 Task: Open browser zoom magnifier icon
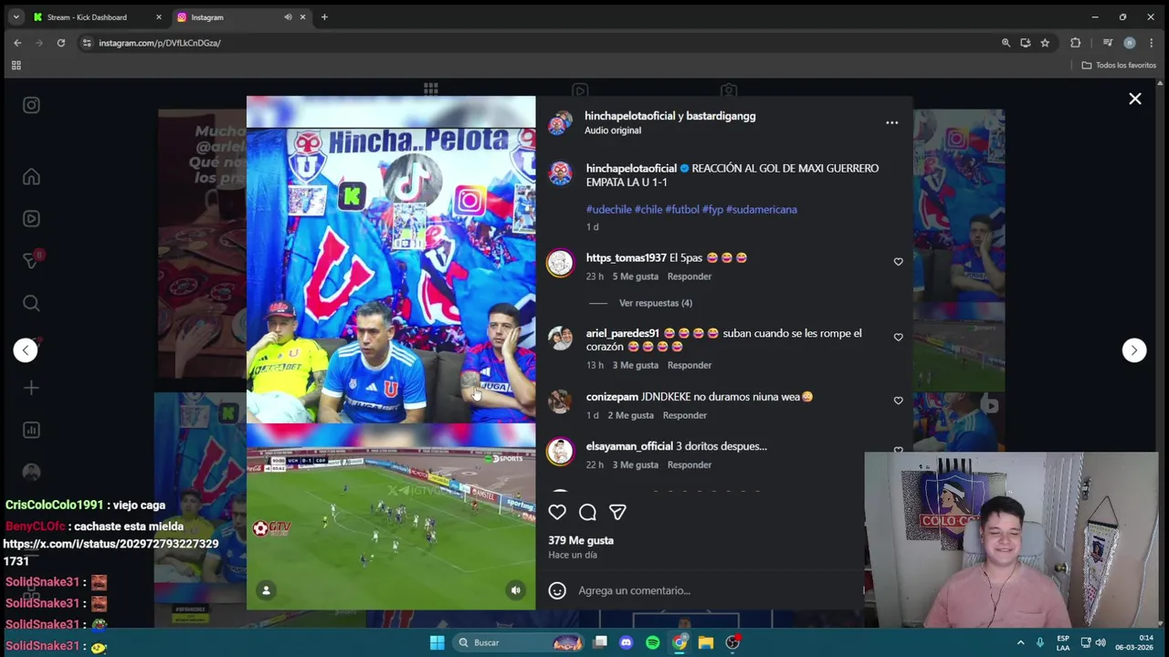[1006, 43]
